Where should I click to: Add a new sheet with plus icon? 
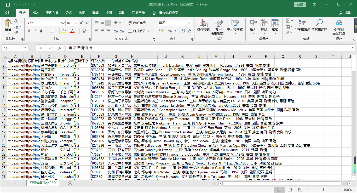click(70, 183)
